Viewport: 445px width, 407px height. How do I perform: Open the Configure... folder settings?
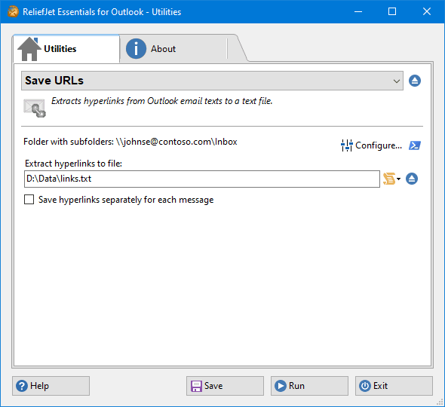tap(379, 145)
